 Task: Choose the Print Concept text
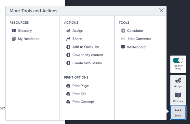coord(83,102)
